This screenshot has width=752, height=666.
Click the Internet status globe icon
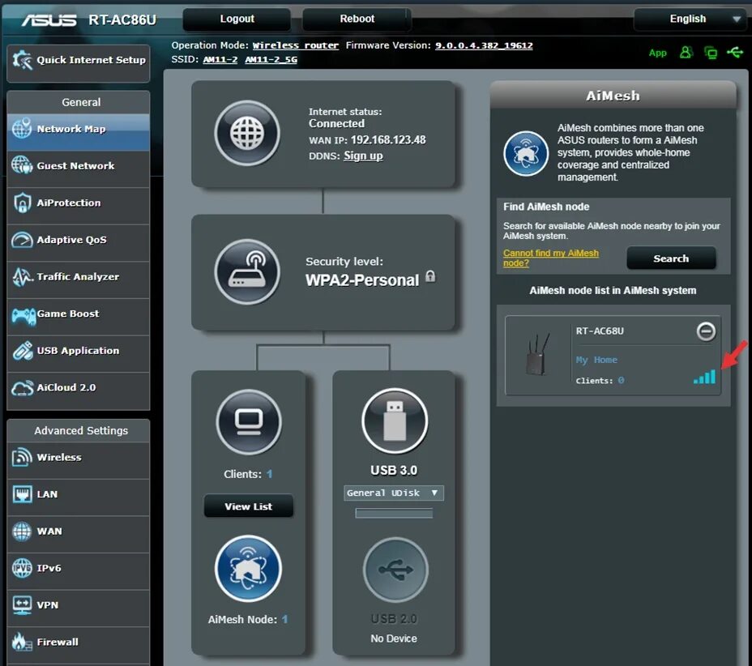(x=247, y=133)
